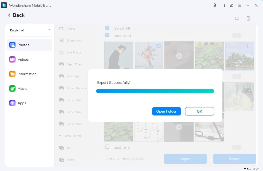The height and width of the screenshot is (171, 263).
Task: Open the Photos category in sidebar
Action: [x=23, y=45]
